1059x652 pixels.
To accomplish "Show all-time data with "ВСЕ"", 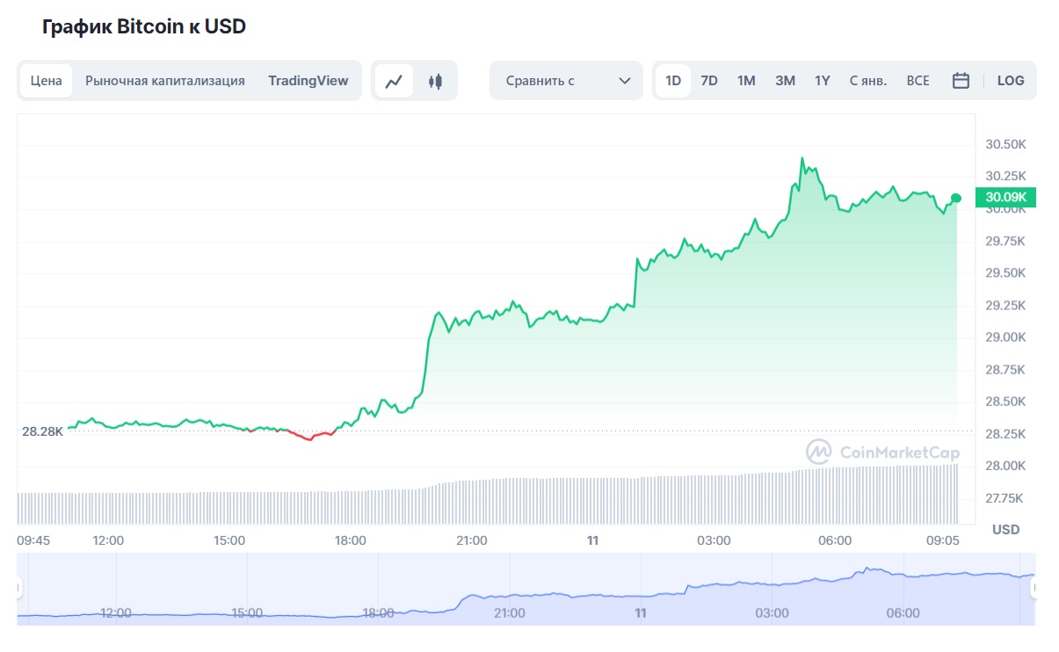I will point(918,81).
